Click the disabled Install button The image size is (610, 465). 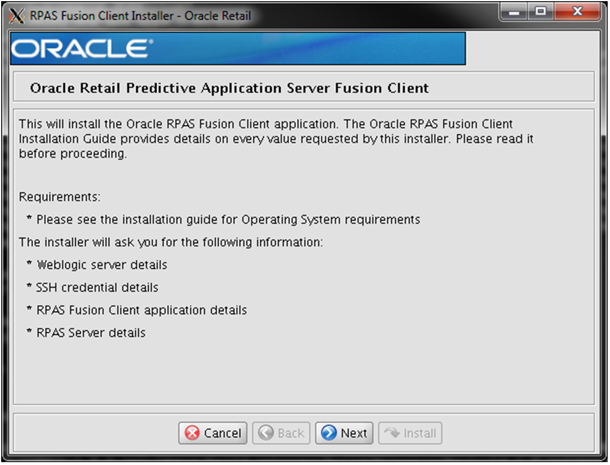click(410, 433)
